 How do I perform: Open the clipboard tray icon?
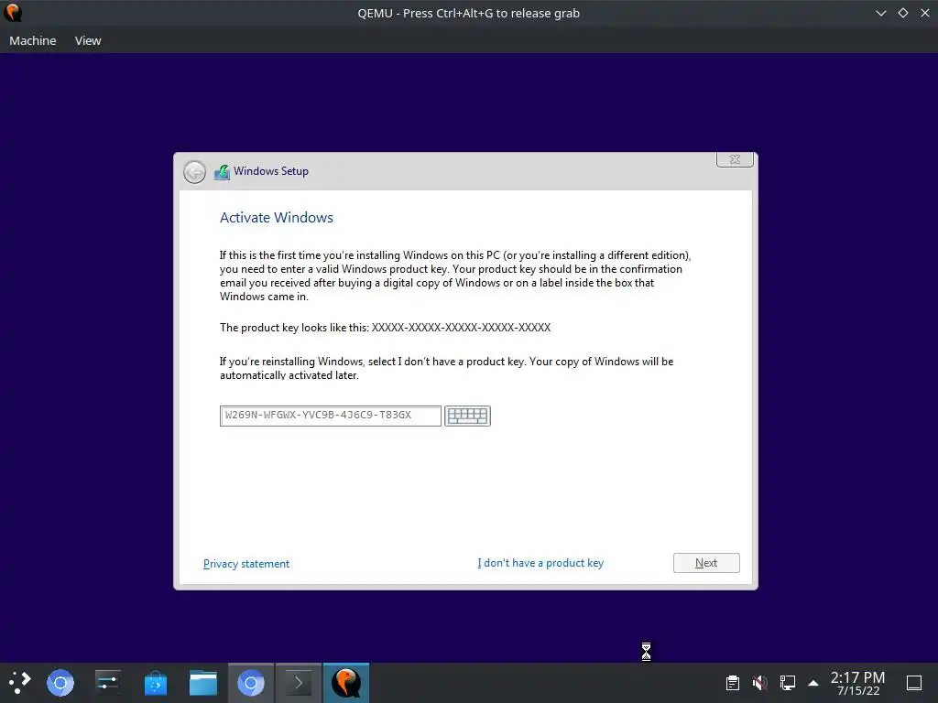733,683
